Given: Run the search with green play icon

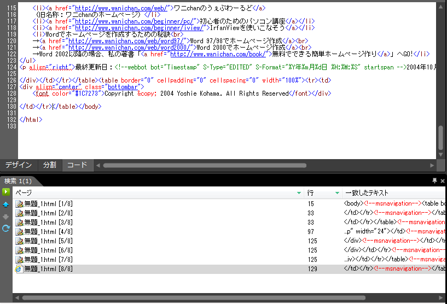Looking at the screenshot, I should click(x=5, y=192).
